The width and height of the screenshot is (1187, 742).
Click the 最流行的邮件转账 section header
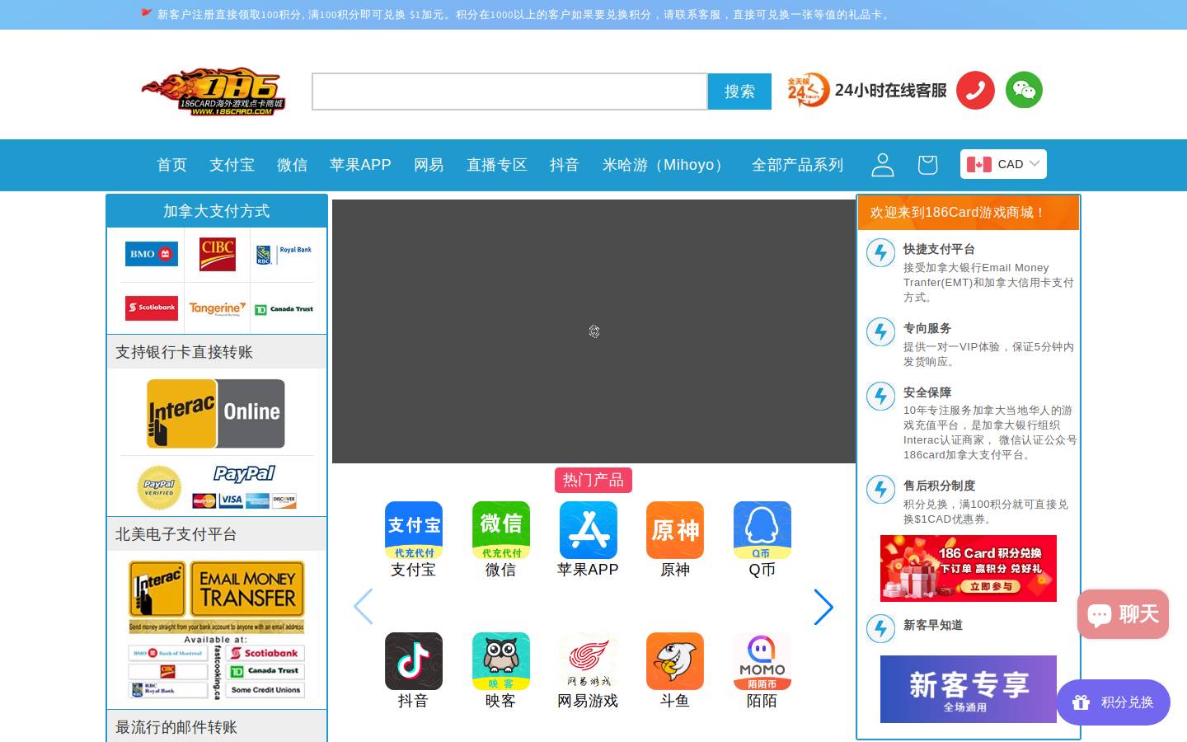click(x=217, y=727)
